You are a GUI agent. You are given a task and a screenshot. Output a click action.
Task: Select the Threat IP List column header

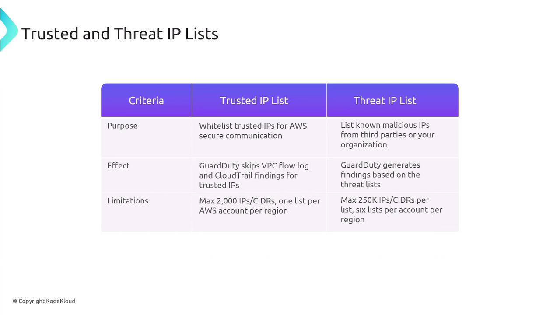click(x=385, y=101)
